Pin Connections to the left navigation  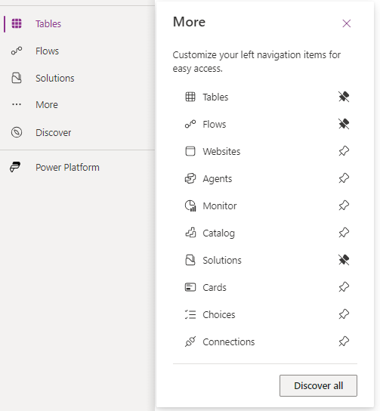(344, 341)
